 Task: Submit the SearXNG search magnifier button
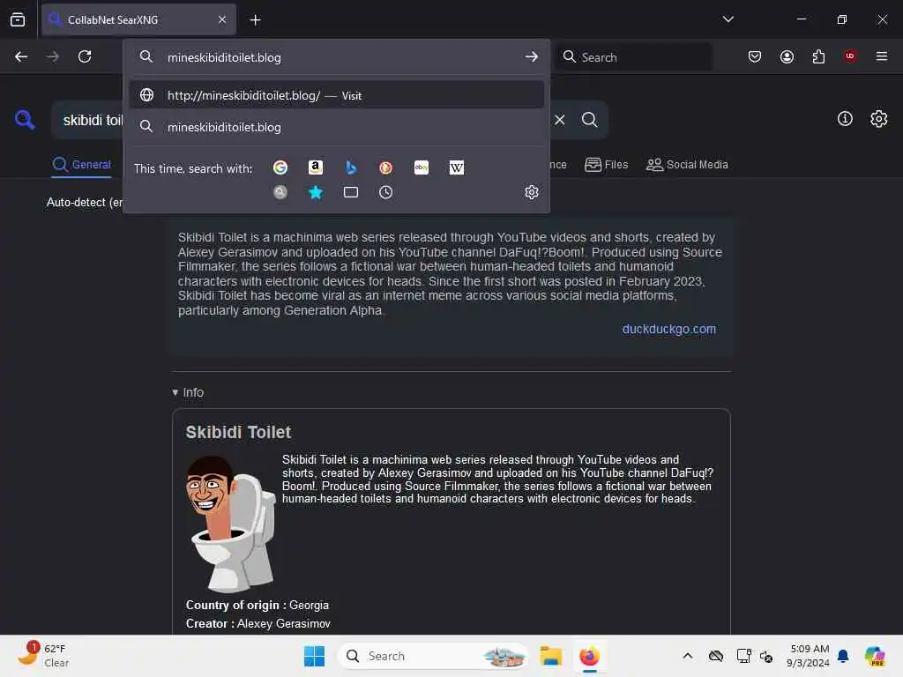[589, 120]
